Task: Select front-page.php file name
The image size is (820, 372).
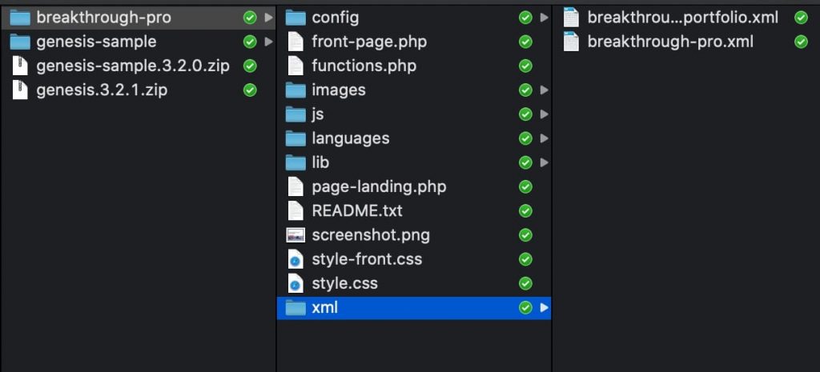Action: [369, 42]
